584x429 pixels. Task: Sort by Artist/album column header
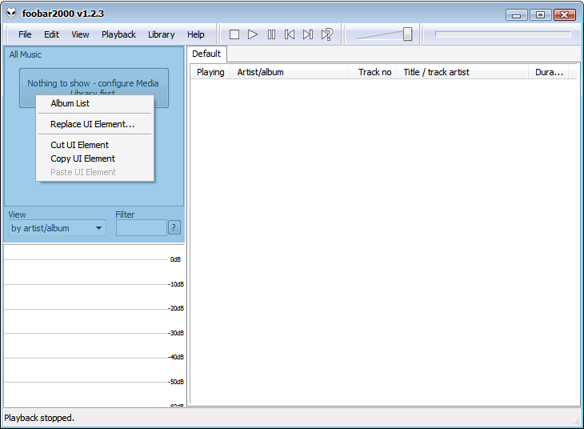click(x=290, y=72)
